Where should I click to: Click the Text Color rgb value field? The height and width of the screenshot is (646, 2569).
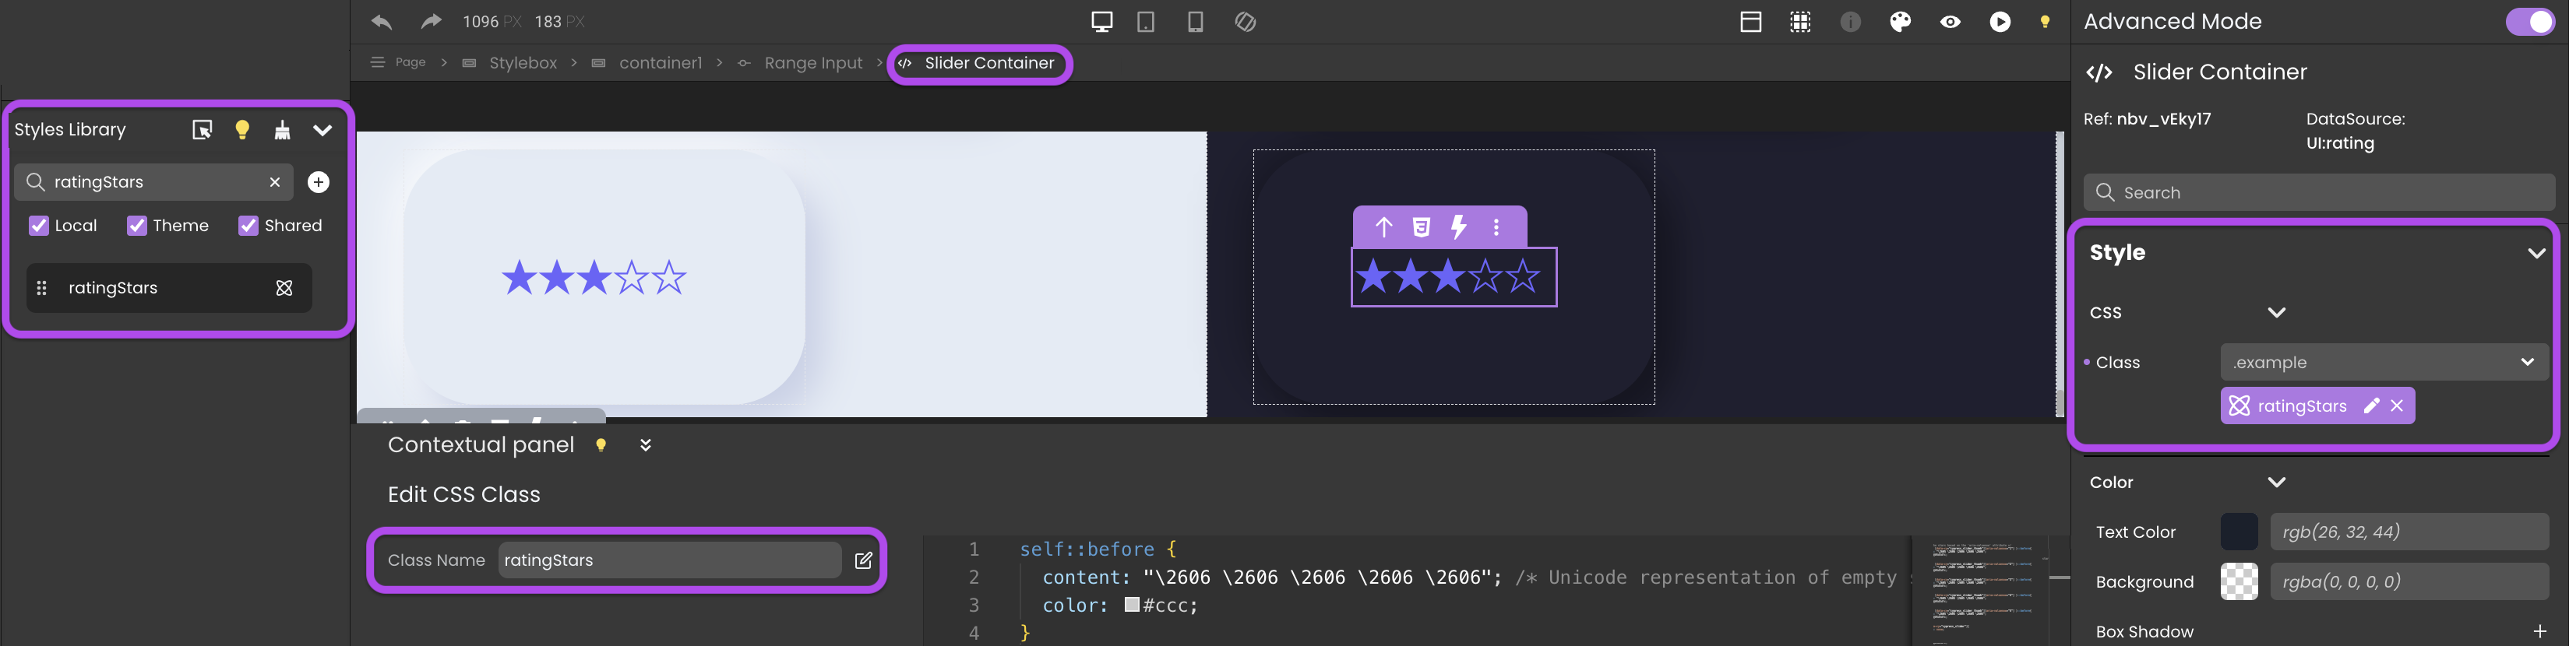2409,532
